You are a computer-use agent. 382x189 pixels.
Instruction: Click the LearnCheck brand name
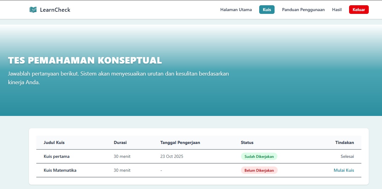point(55,10)
